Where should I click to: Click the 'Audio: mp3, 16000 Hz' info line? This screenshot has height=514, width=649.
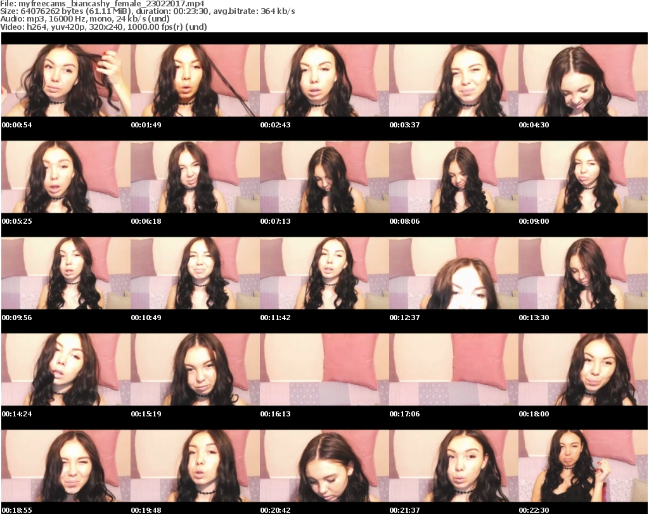tap(85, 19)
